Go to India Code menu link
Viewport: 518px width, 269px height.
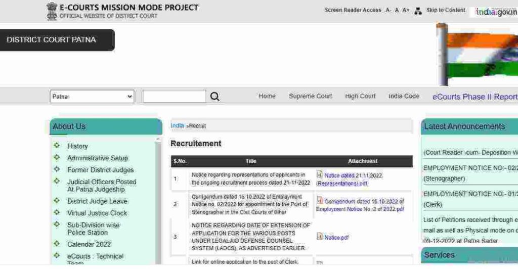click(404, 96)
